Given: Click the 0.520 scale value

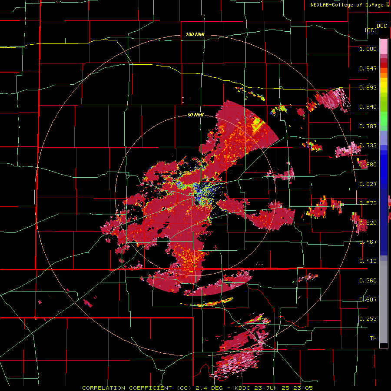Looking at the screenshot, I should (x=368, y=223).
